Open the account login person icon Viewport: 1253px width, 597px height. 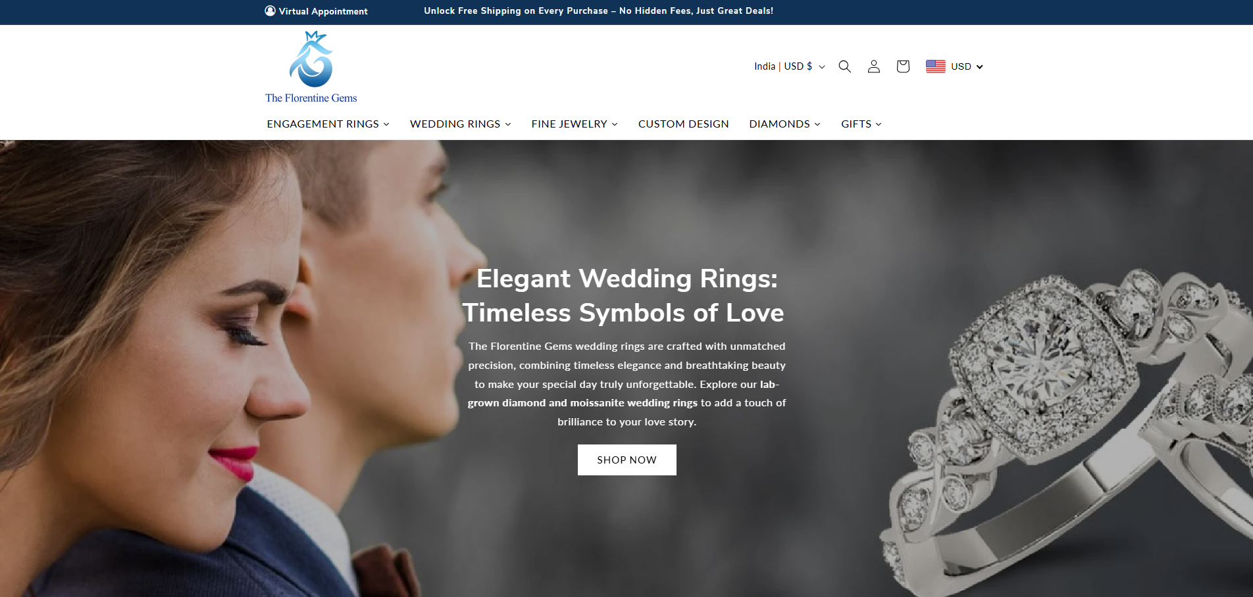(874, 66)
